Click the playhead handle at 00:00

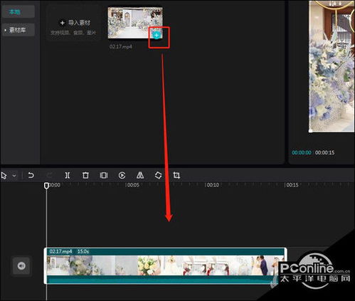46,186
